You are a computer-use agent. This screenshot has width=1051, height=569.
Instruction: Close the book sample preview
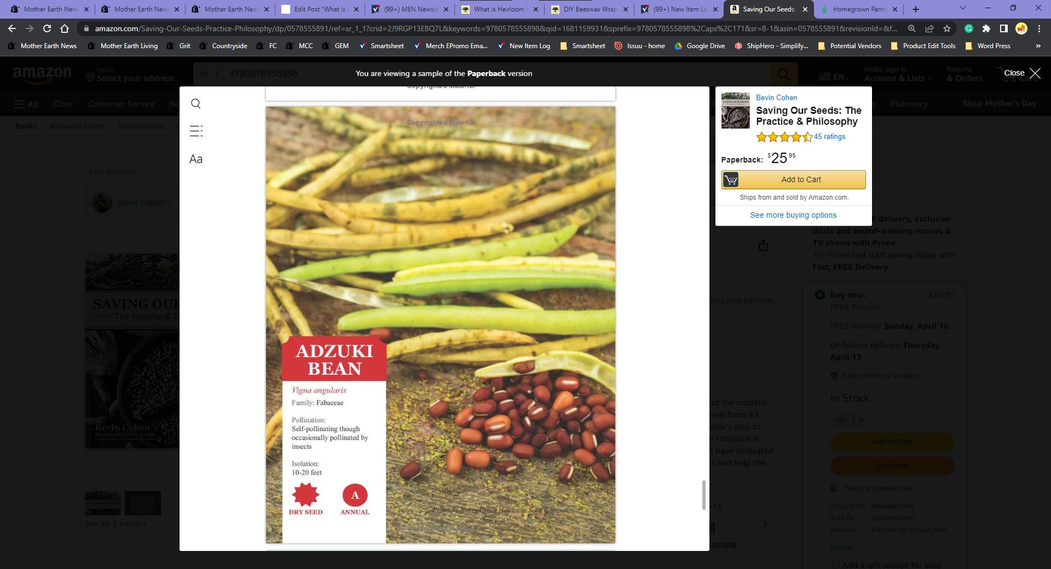pos(1022,73)
